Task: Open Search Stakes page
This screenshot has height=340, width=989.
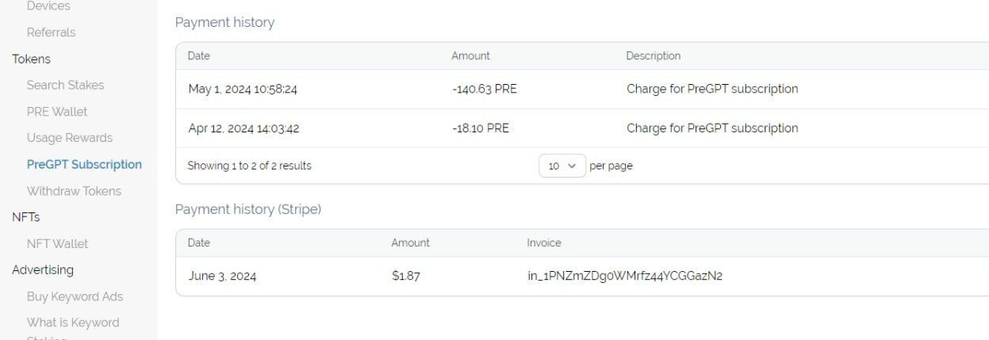Action: pyautogui.click(x=65, y=85)
